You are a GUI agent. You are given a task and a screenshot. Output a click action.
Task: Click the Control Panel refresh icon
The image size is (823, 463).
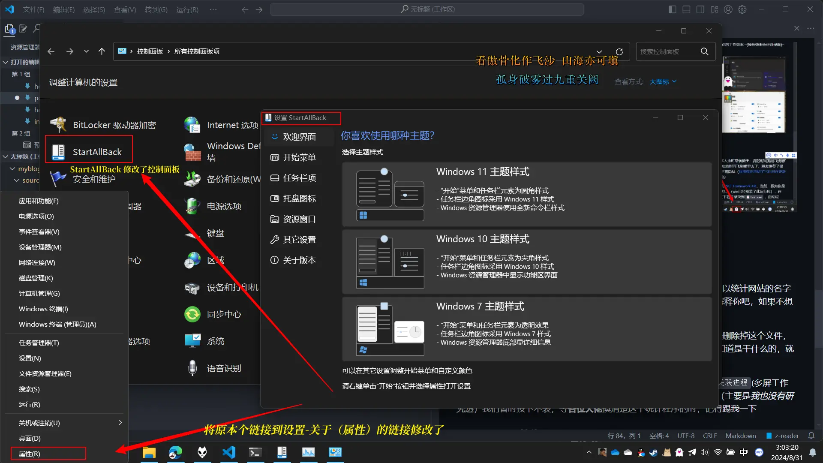point(619,51)
